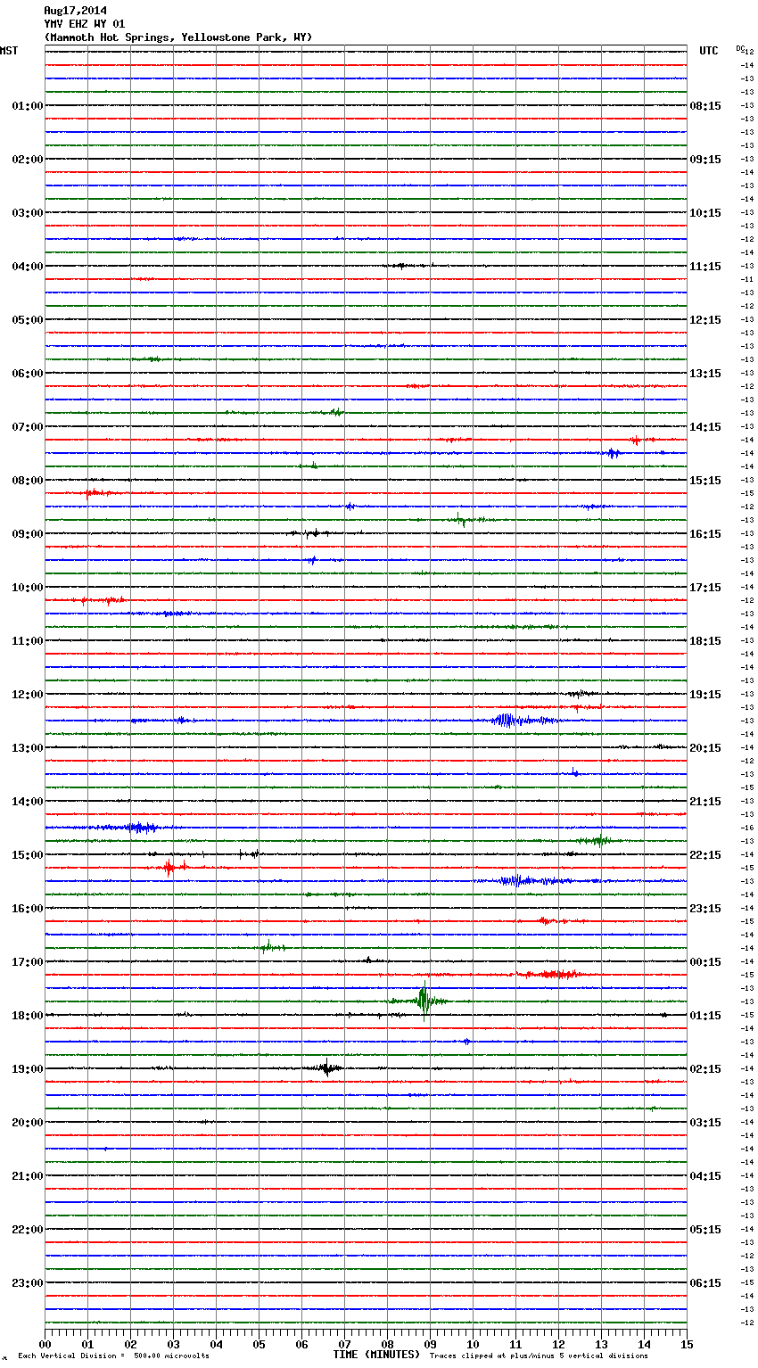This screenshot has width=758, height=1368.
Task: Select the 16:00 MST row label
Action: [x=28, y=909]
